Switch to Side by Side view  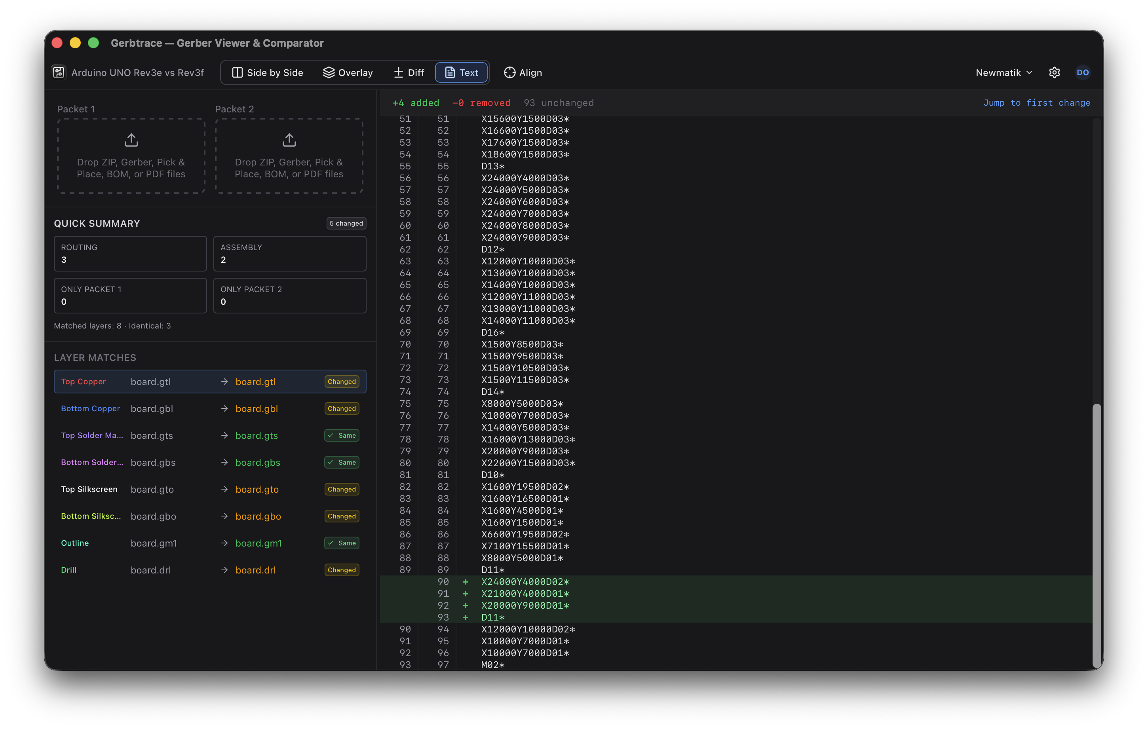[x=268, y=72]
